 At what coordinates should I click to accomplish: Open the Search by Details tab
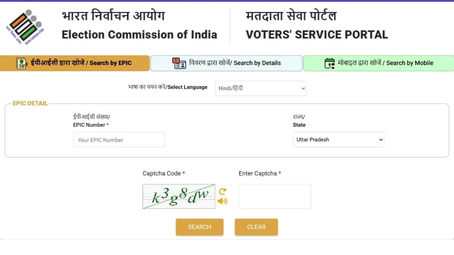pos(226,63)
